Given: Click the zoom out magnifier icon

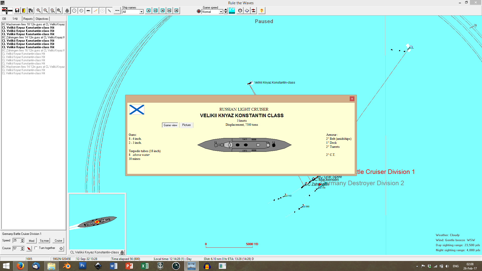Looking at the screenshot, I should 45,11.
